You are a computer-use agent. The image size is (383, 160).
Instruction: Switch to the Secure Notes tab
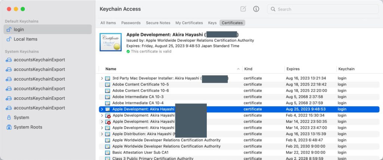tap(158, 23)
